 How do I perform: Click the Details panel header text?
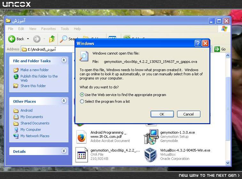(x=20, y=152)
